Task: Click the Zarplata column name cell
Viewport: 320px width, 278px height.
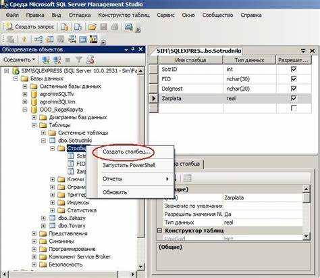Action: 191,98
